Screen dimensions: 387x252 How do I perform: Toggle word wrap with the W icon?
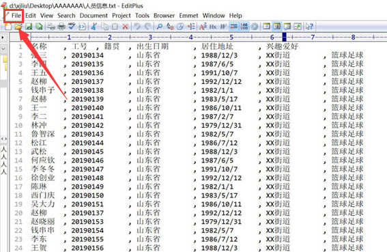[223, 26]
